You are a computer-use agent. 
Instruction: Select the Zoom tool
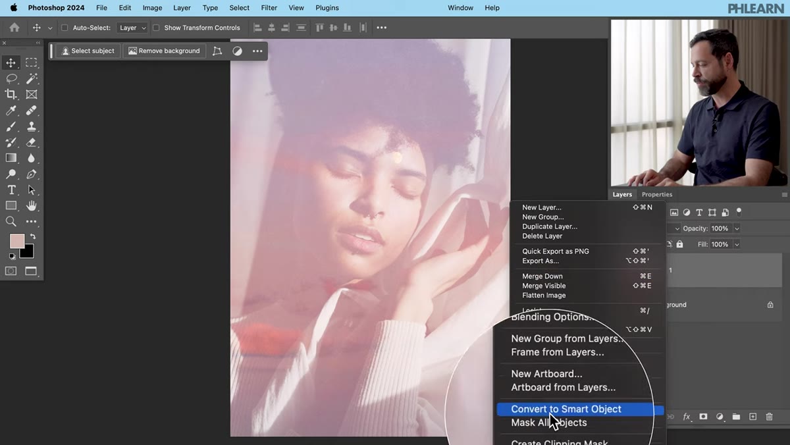(11, 221)
